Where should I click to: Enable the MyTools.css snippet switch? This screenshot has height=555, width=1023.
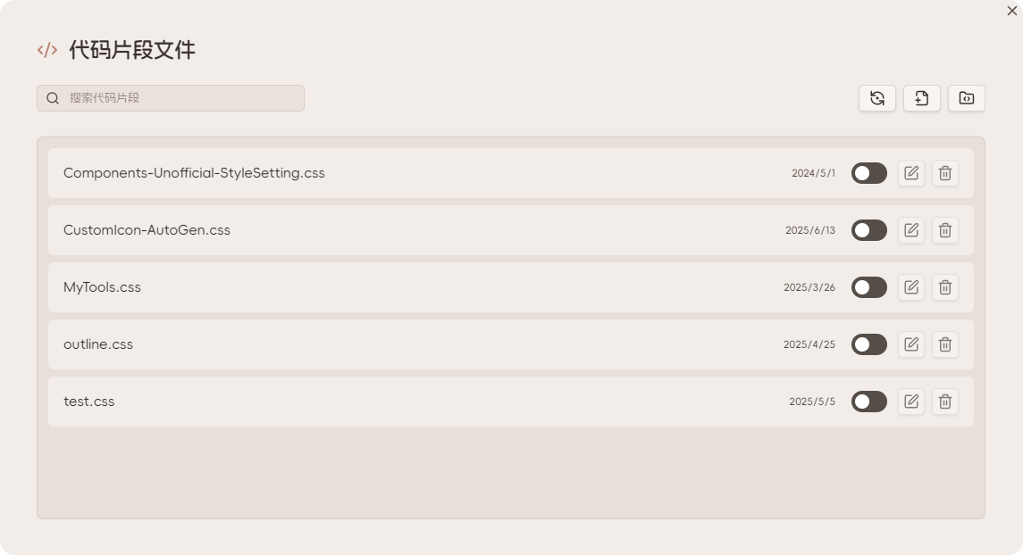(x=868, y=287)
